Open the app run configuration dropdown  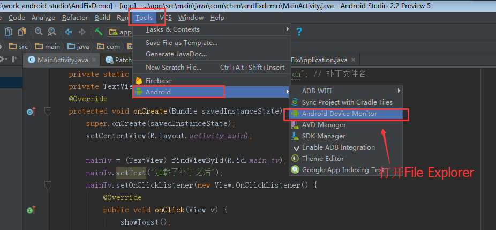pyautogui.click(x=120, y=32)
